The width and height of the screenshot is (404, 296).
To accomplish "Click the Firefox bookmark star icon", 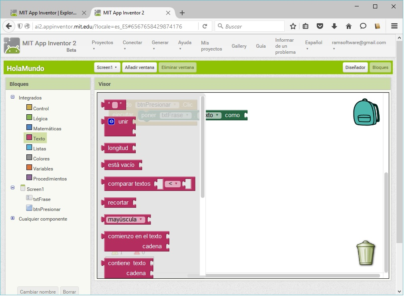I will coord(293,26).
